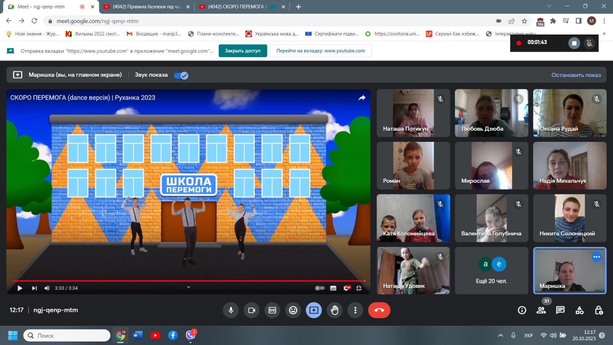The height and width of the screenshot is (345, 613).
Task: Go to www.youtube.com tab button
Action: click(321, 51)
